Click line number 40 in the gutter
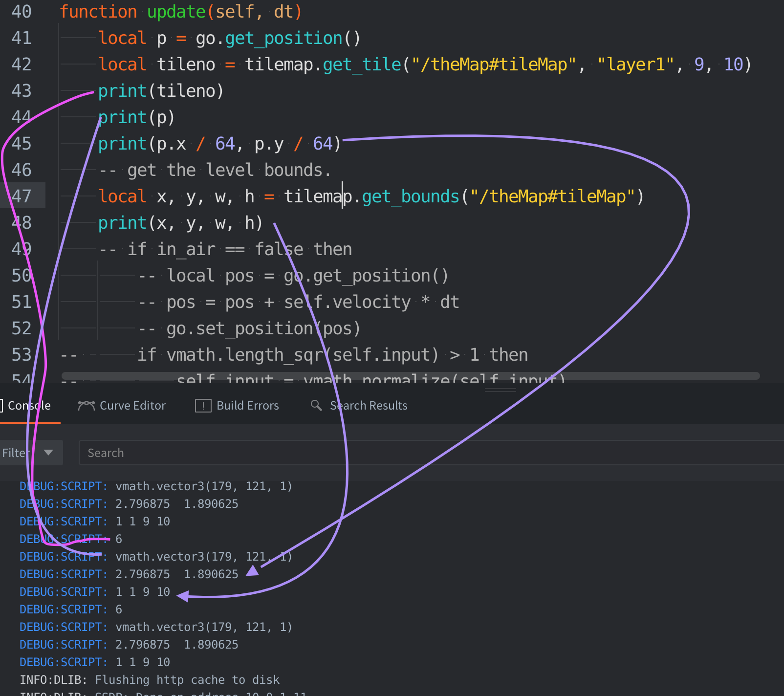The image size is (784, 696). coord(22,12)
